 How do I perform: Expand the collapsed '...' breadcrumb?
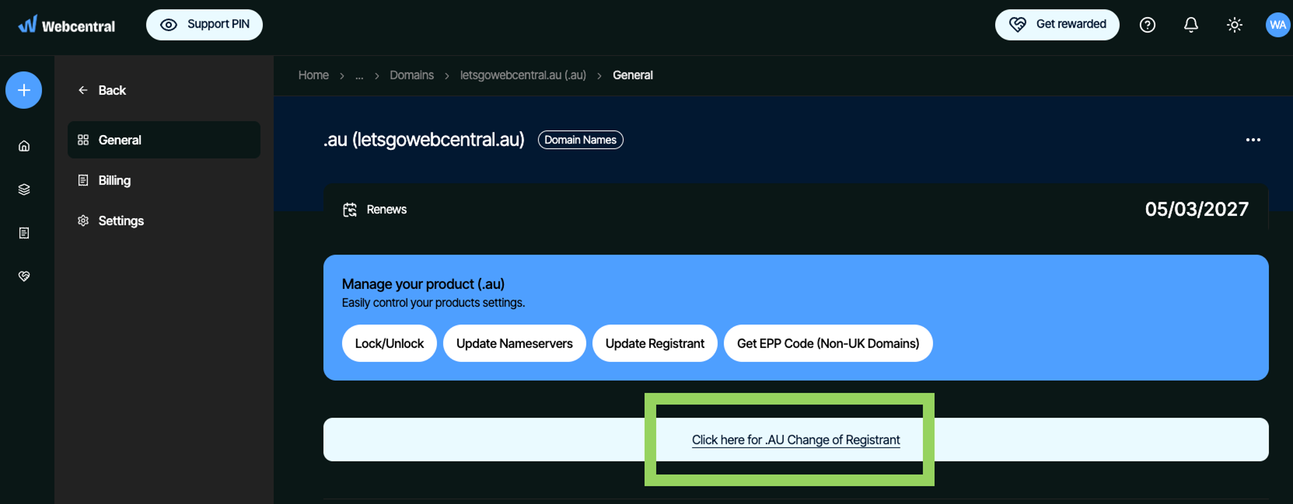point(359,76)
